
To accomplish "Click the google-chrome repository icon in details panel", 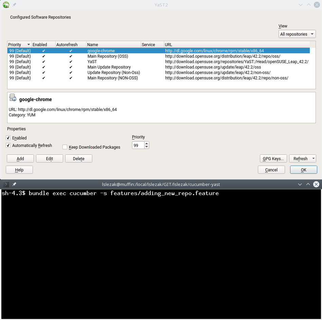I will click(13, 98).
